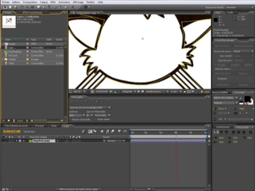
Task: Click the shy layers icon in timeline
Action: tap(102, 131)
